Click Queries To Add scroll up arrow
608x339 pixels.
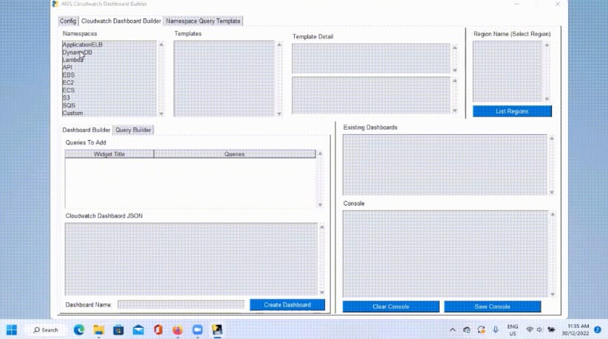coord(320,153)
